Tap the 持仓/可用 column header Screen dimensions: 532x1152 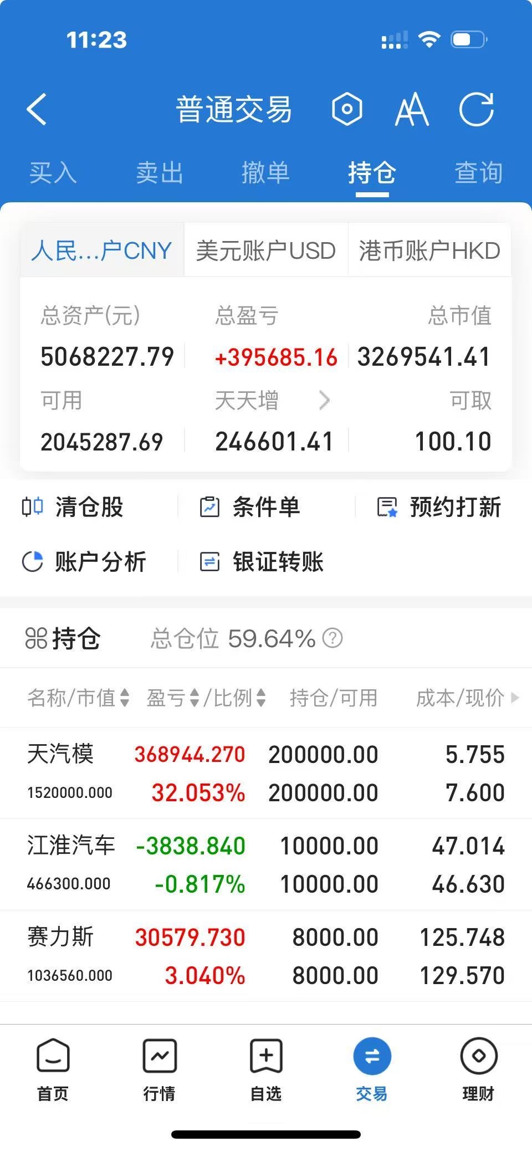[334, 698]
